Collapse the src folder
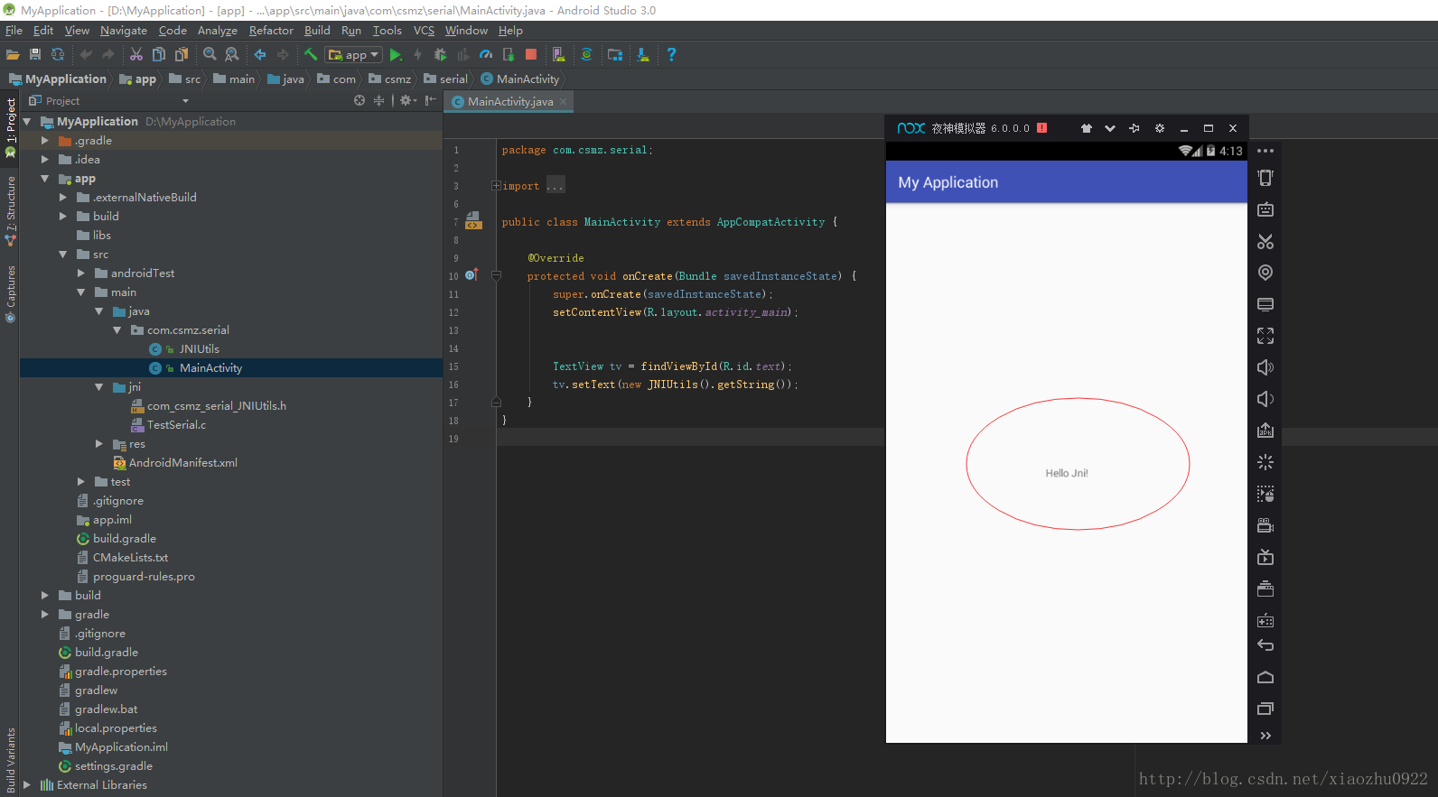This screenshot has height=797, width=1438. [x=63, y=255]
